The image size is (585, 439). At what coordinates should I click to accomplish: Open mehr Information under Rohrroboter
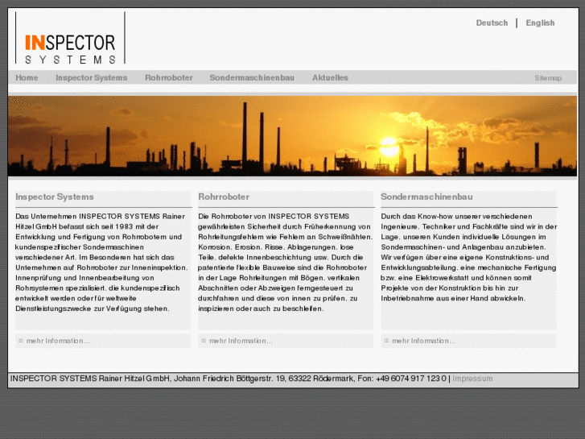(x=241, y=341)
